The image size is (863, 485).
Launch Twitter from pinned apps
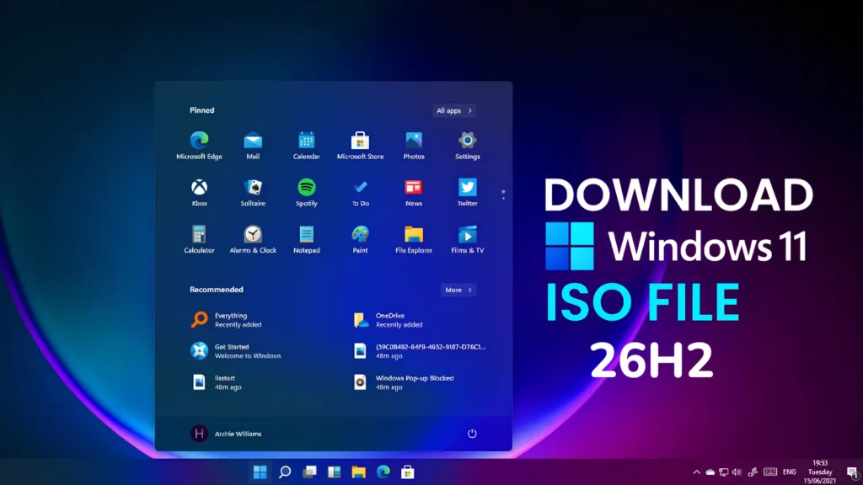pyautogui.click(x=467, y=193)
